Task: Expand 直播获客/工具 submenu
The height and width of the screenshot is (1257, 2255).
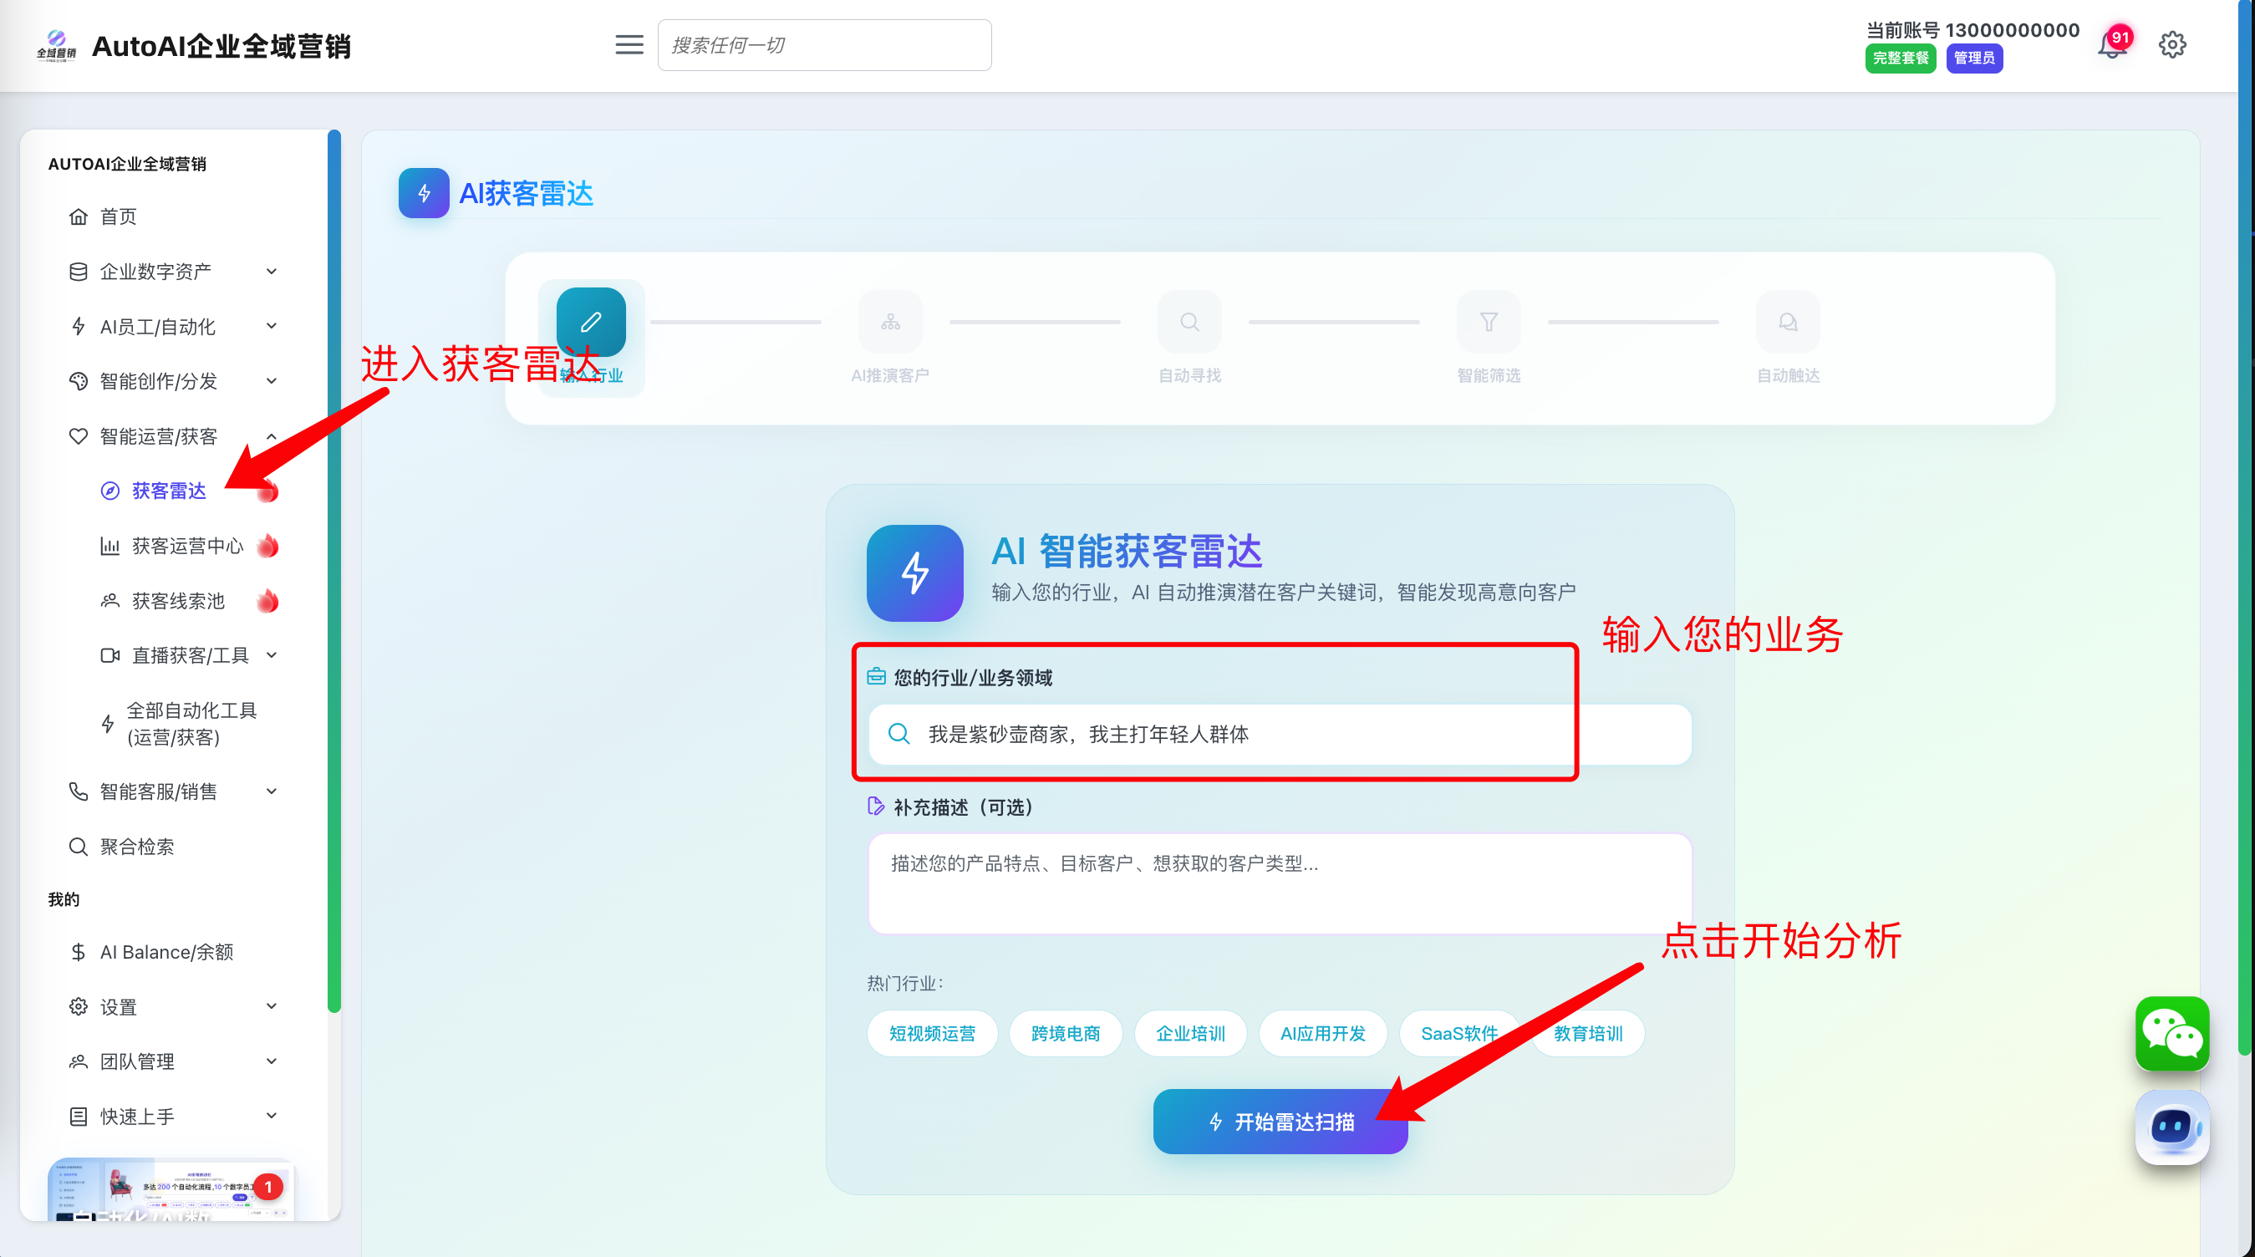Action: (190, 654)
